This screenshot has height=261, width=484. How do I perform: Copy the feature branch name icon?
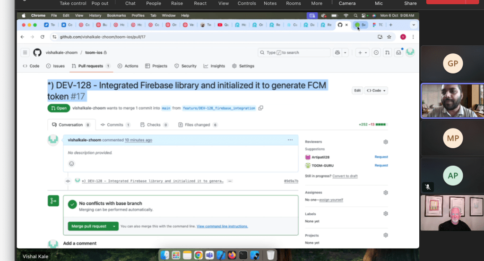(261, 108)
